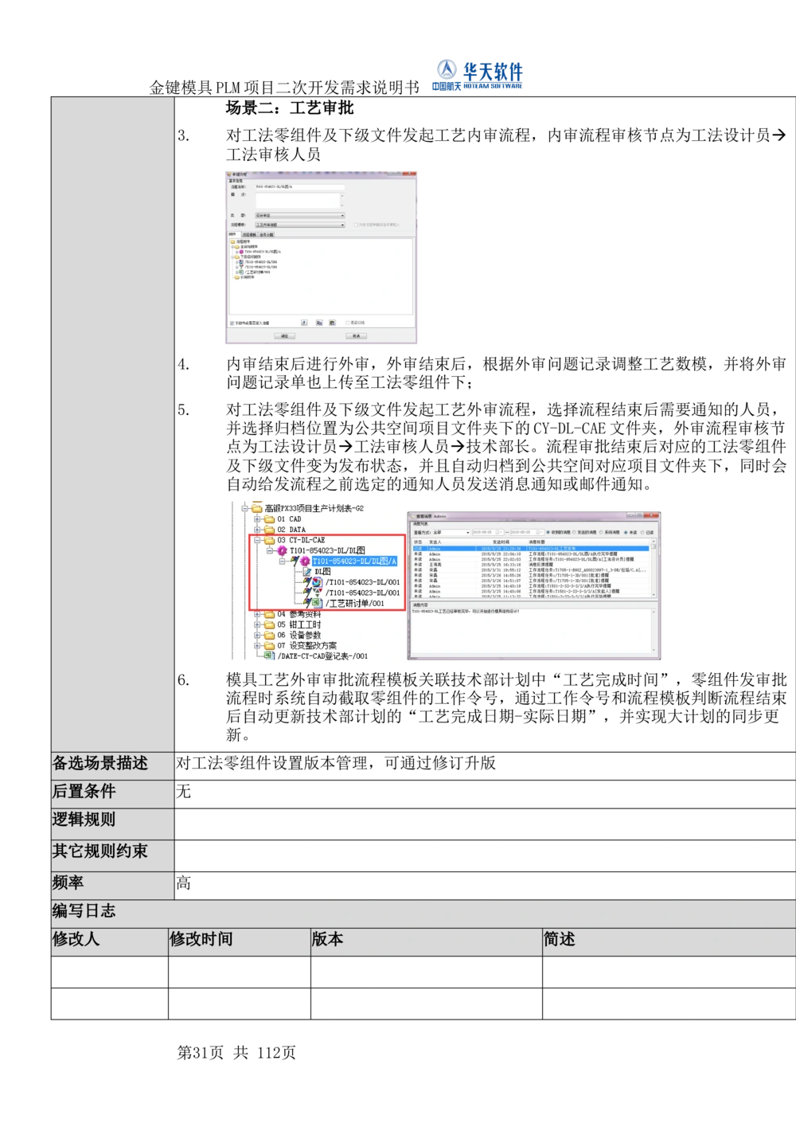The height and width of the screenshot is (1127, 796).
Task: Select the 系统消息 radio button
Action: (601, 532)
